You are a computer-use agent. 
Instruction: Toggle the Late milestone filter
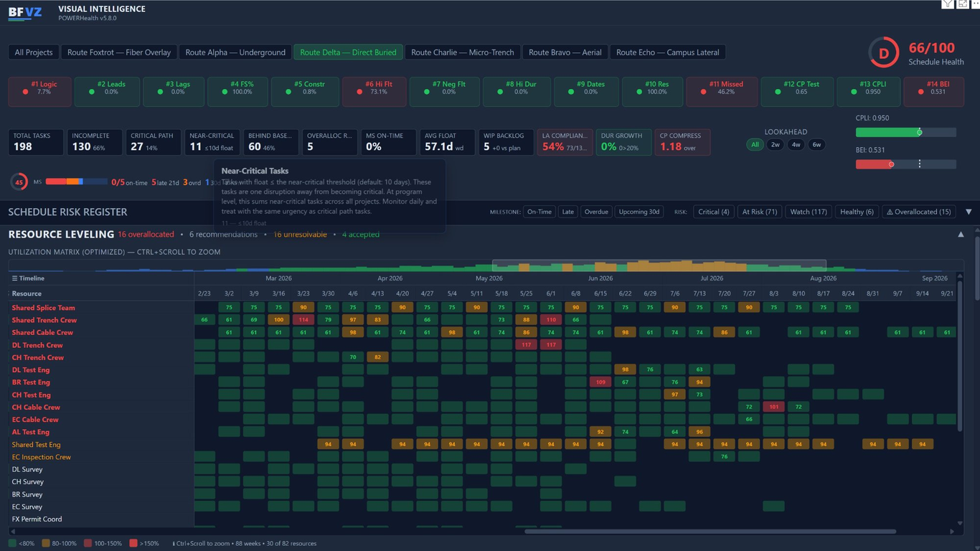567,212
